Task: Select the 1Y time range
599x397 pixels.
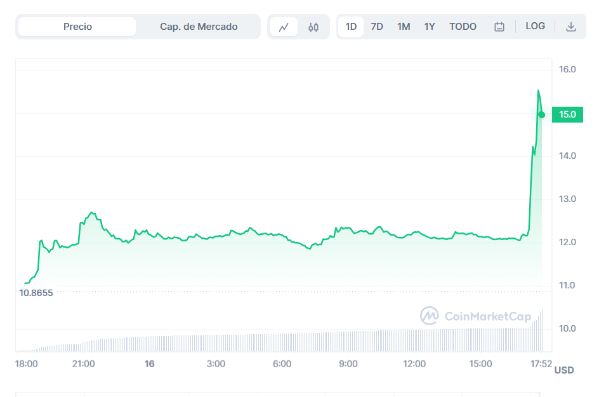Action: 430,27
